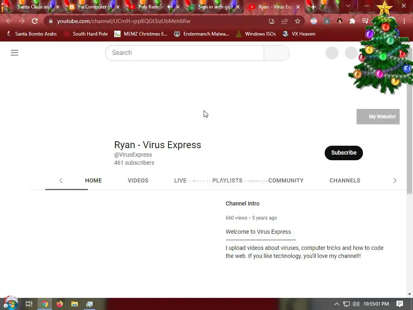Open the MEMZ Christmas bookmark
Viewport: 413px width, 310px height.
pos(141,34)
